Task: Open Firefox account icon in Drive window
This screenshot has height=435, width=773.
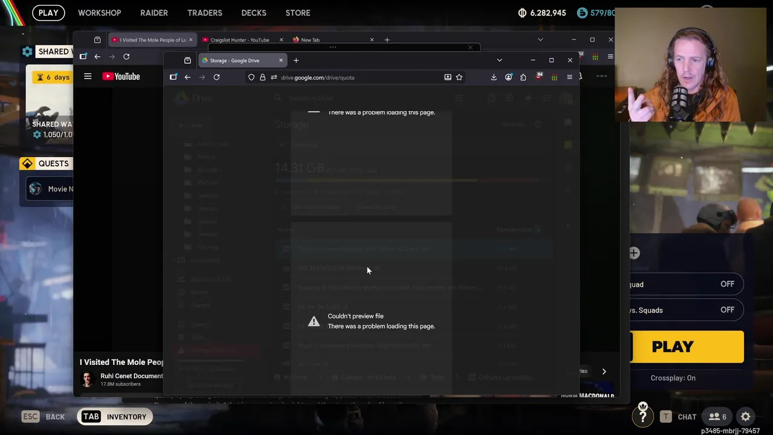Action: click(x=508, y=77)
